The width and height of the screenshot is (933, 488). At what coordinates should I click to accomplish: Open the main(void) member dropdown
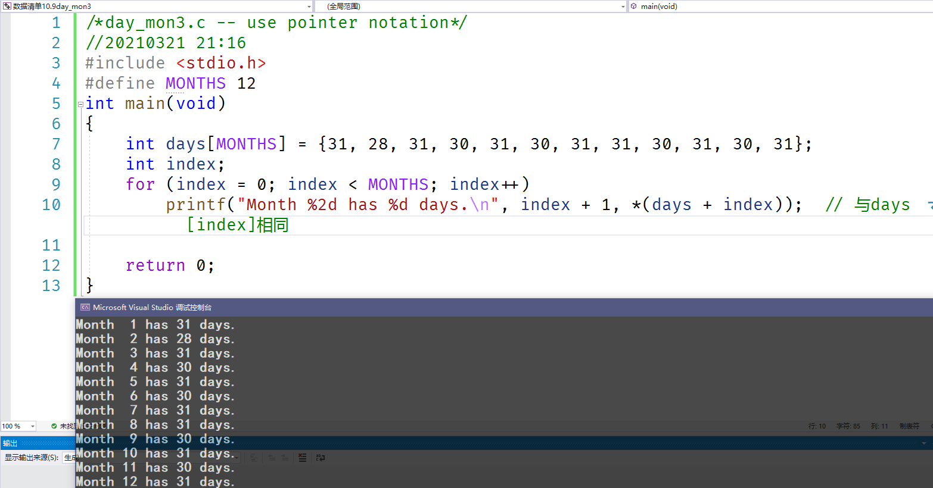(x=780, y=6)
